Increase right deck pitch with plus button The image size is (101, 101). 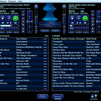coord(93,15)
